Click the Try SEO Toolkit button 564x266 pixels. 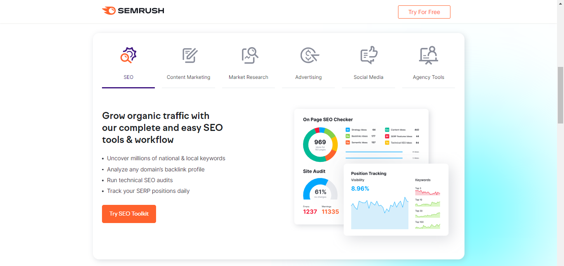pyautogui.click(x=129, y=214)
